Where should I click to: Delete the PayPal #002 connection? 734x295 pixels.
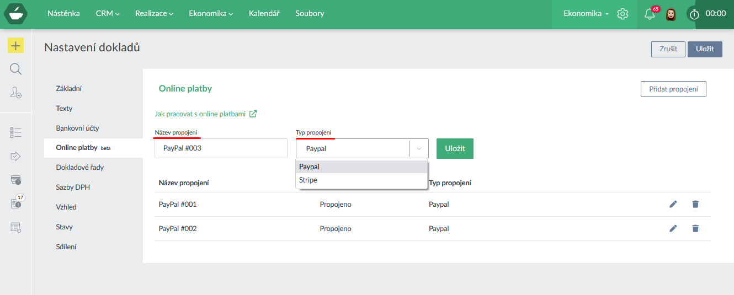coord(695,228)
